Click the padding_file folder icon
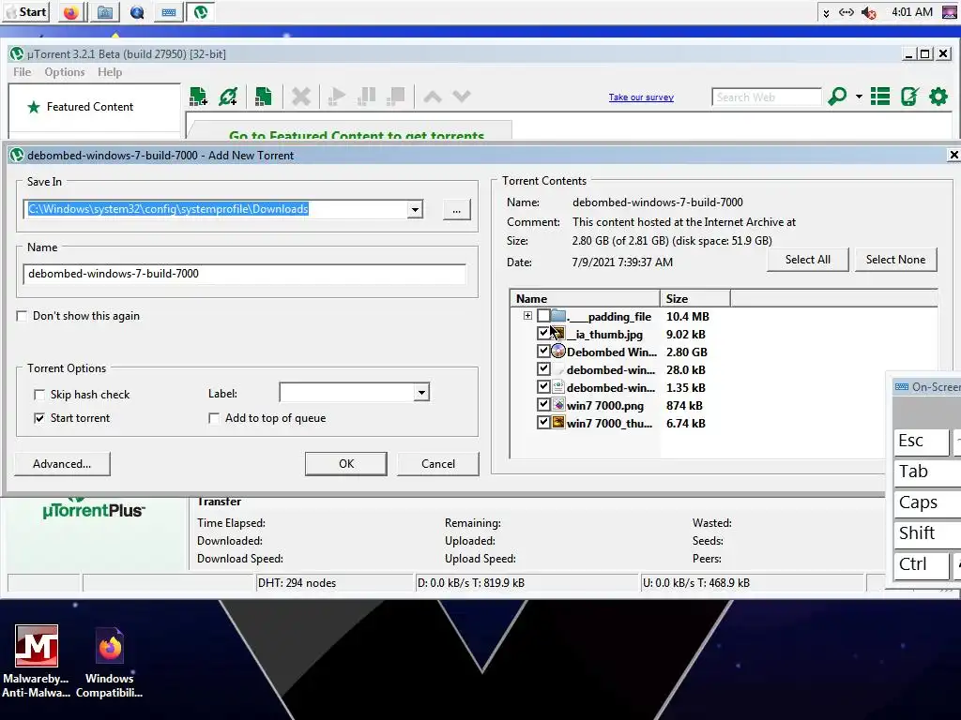Viewport: 961px width, 720px height. pos(557,316)
